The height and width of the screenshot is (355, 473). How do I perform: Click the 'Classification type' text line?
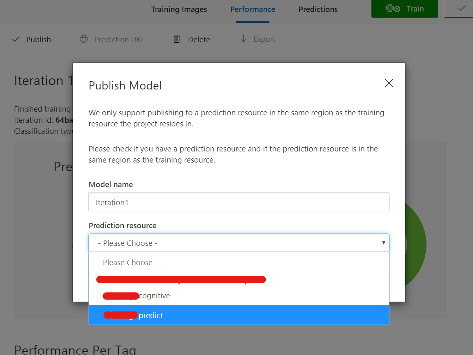point(44,131)
